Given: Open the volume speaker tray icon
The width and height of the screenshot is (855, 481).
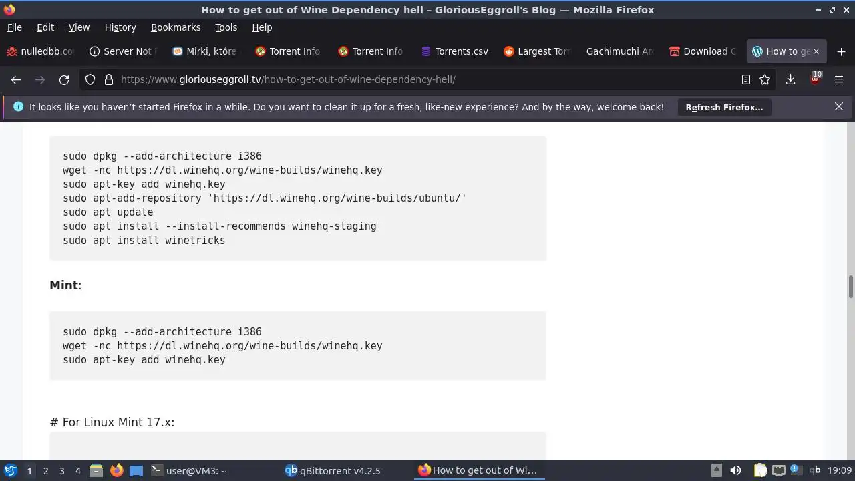Looking at the screenshot, I should tap(735, 470).
